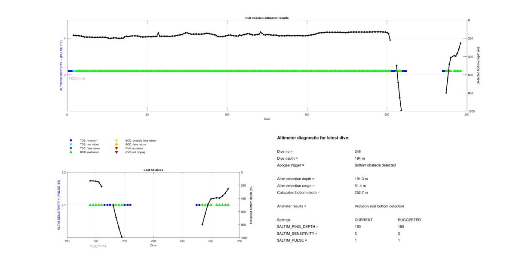Click the 'Dive depth =' label

pos(287,158)
